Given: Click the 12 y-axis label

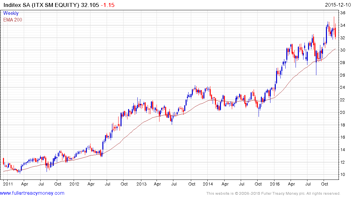Looking at the screenshot, I should click(x=342, y=162).
